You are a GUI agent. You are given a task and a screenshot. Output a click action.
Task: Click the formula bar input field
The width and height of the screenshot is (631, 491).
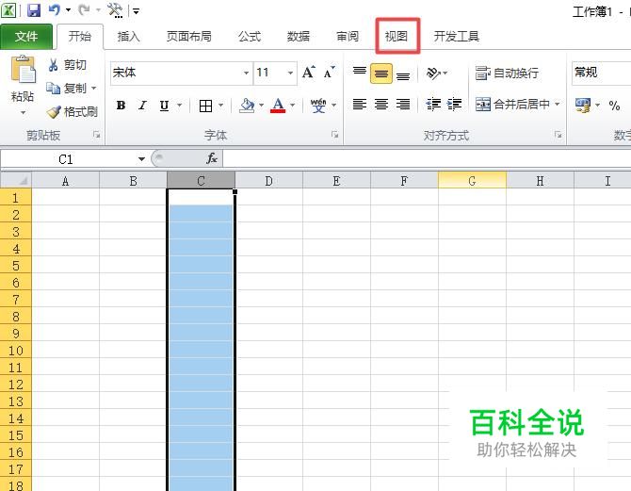(x=427, y=158)
